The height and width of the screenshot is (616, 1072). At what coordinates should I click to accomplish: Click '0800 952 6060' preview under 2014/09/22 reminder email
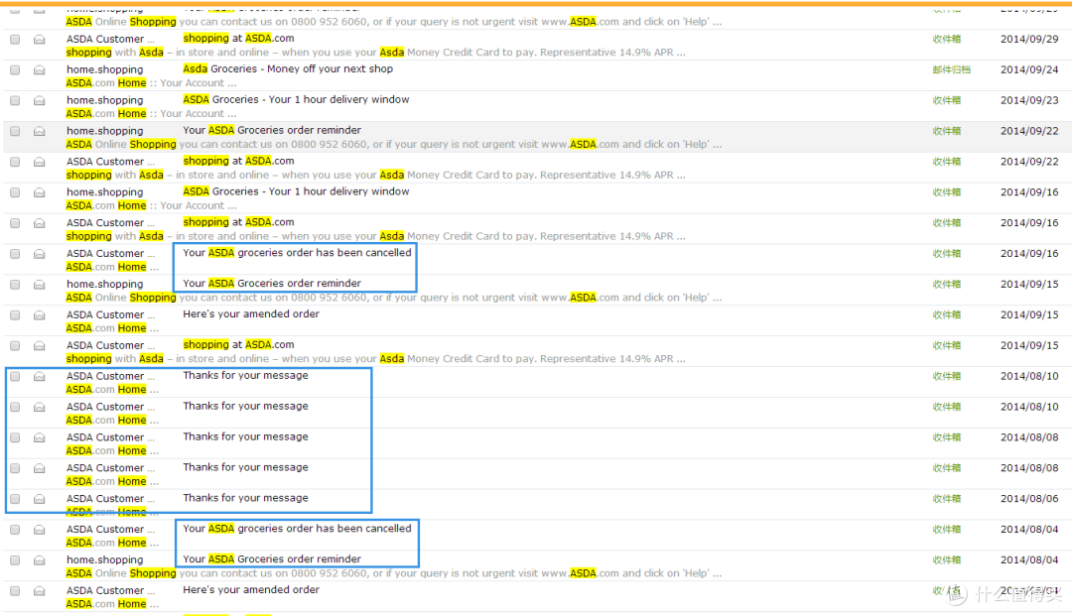[x=329, y=145]
